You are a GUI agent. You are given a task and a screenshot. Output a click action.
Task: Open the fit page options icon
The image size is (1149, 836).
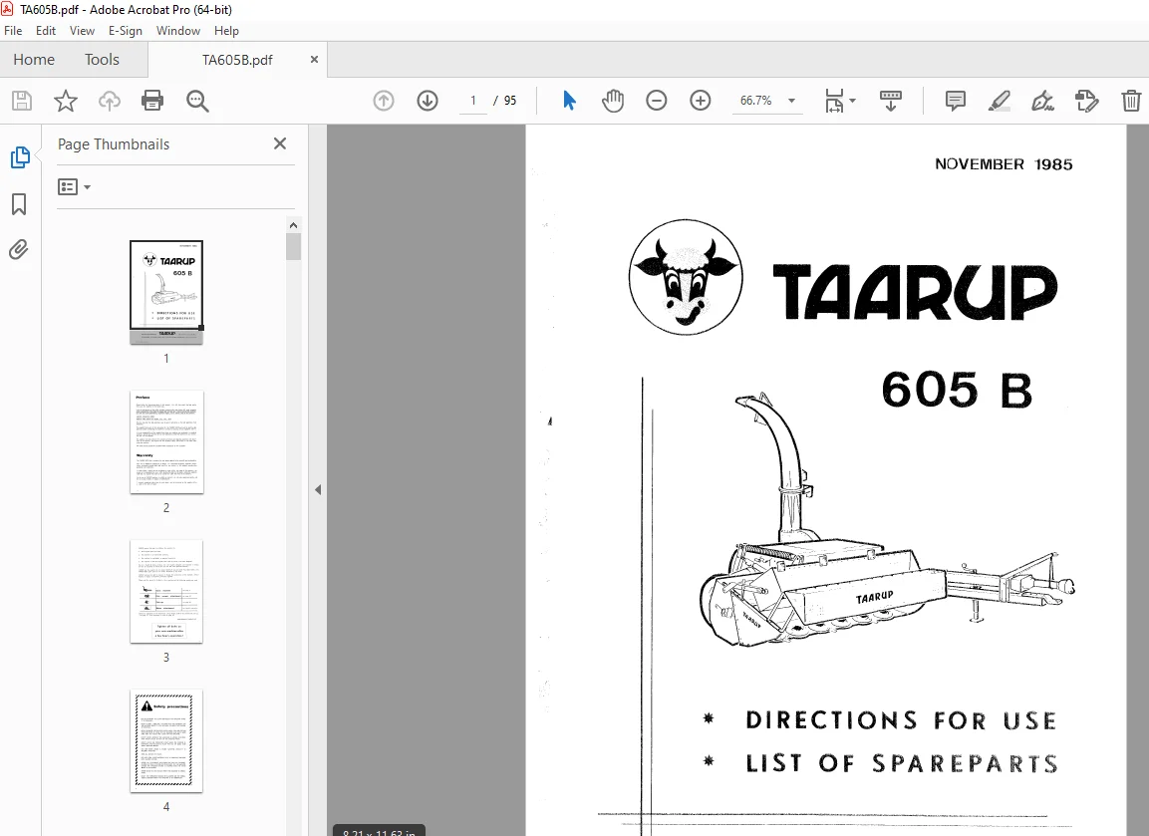tap(835, 101)
